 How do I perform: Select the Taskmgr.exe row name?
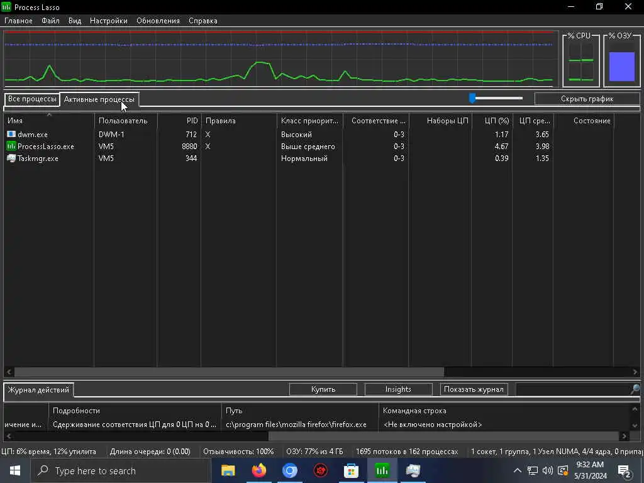pos(38,158)
